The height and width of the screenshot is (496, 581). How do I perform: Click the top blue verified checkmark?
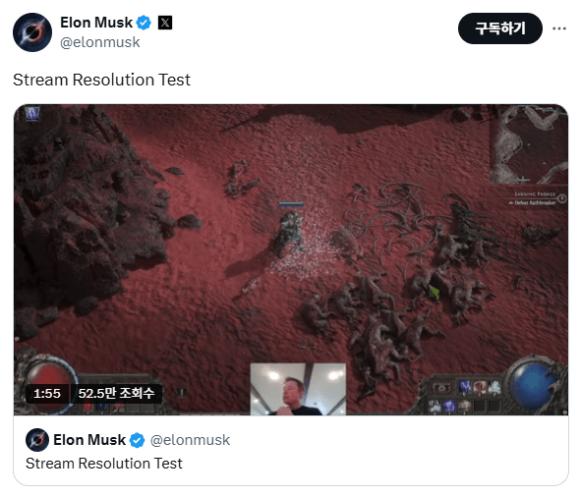(x=144, y=23)
